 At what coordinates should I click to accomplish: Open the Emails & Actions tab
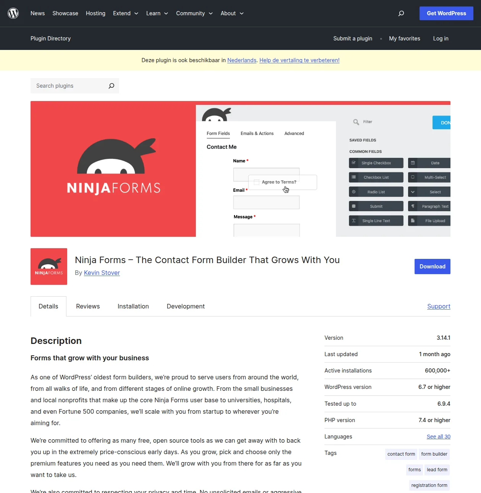point(257,133)
